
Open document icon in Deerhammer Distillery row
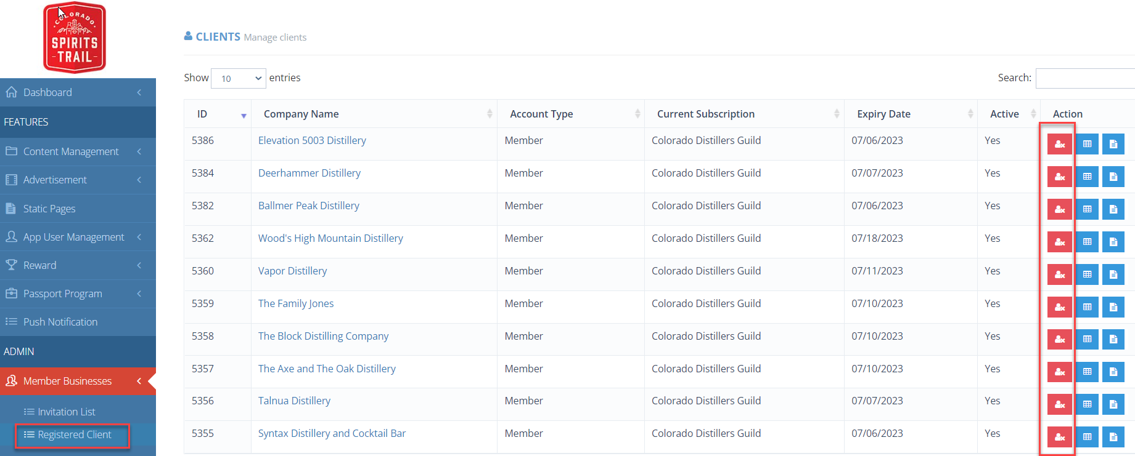coord(1113,177)
